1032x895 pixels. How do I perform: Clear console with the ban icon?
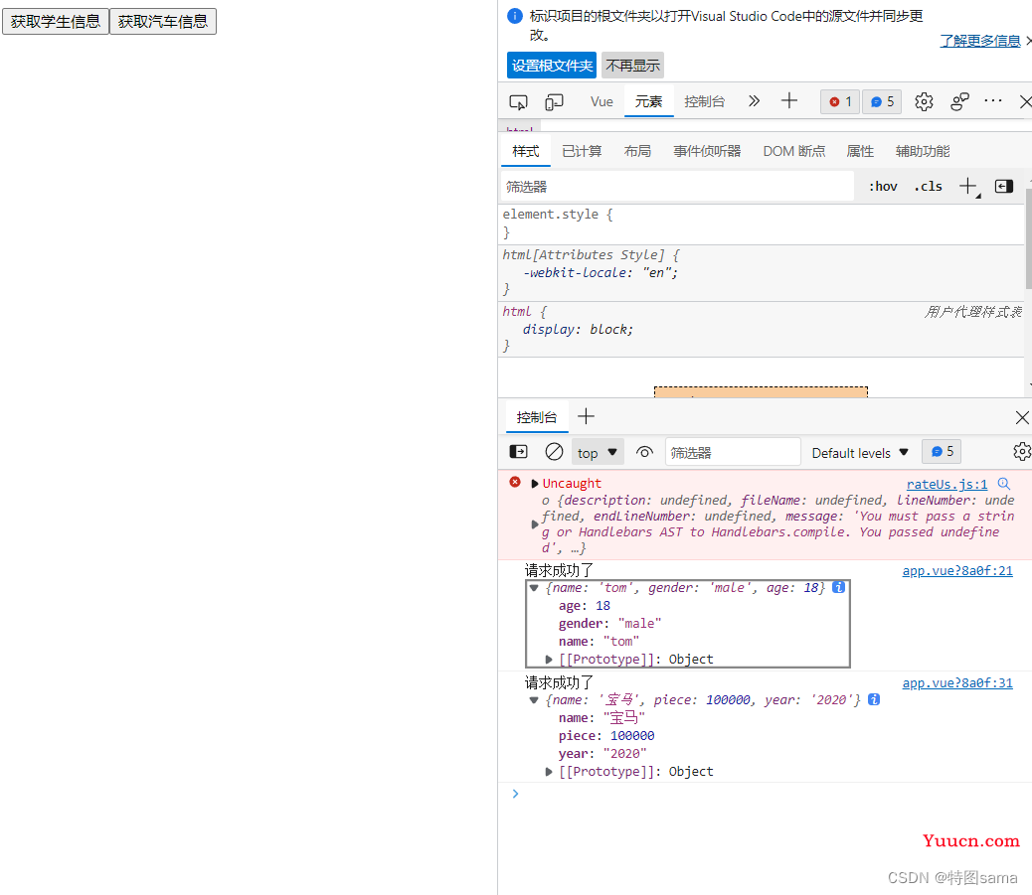point(554,452)
